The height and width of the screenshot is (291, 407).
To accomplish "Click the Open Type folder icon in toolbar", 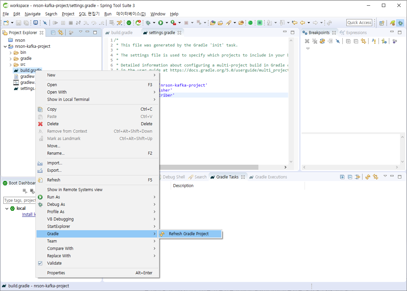I will 213,23.
